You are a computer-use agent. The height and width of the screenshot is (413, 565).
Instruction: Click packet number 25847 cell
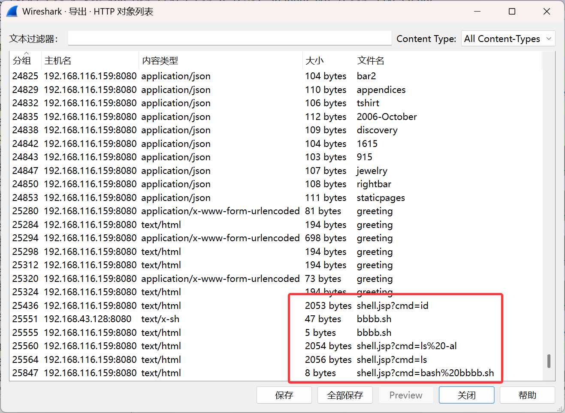pos(25,373)
